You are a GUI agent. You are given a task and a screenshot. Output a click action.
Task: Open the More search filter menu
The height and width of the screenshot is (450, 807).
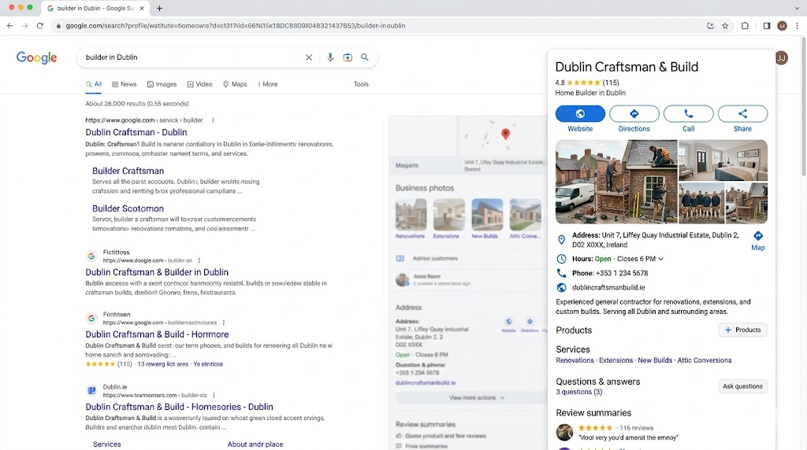(x=267, y=84)
